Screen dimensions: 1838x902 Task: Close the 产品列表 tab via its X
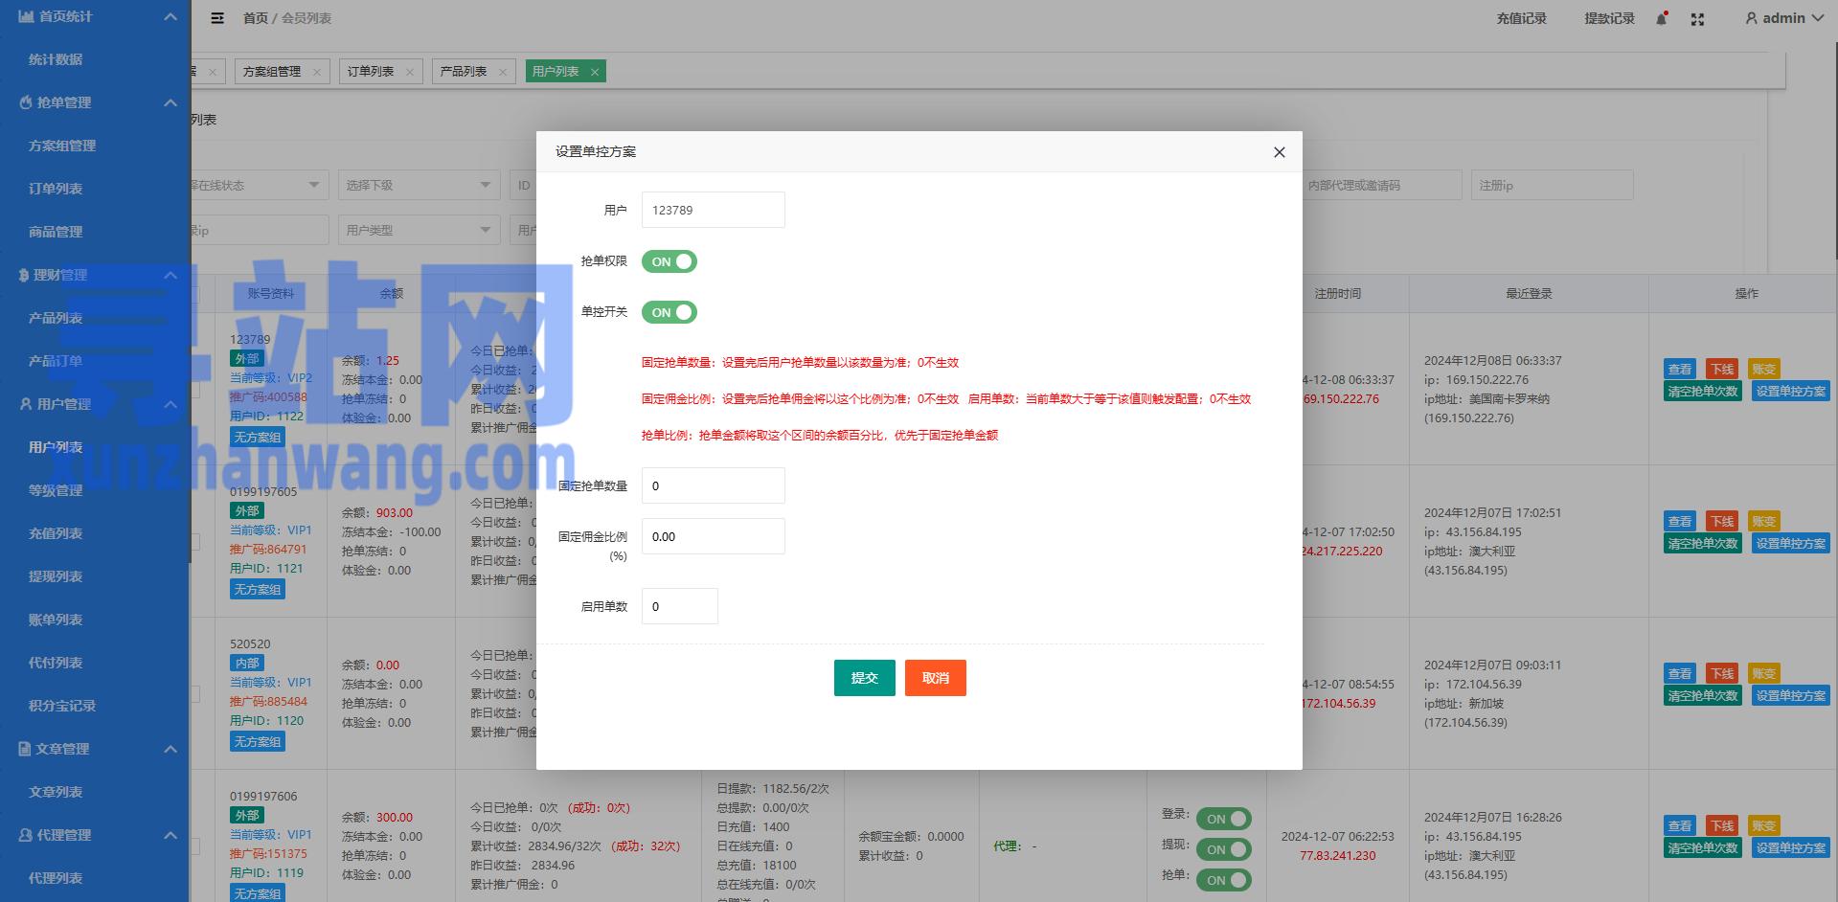point(503,72)
